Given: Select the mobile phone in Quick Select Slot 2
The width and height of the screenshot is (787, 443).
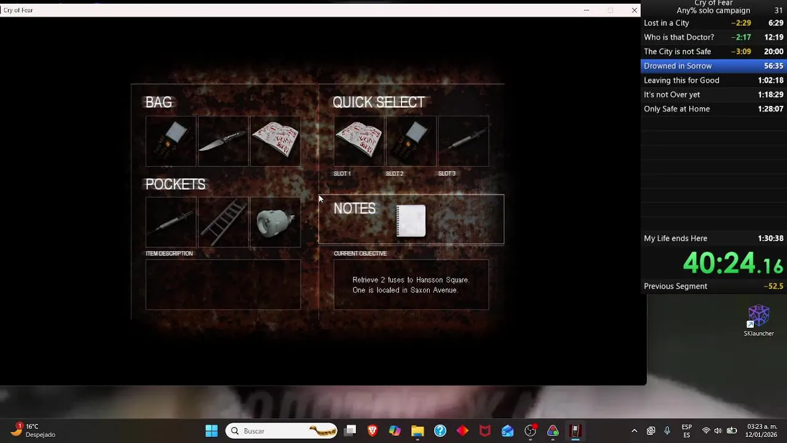Looking at the screenshot, I should click(411, 141).
